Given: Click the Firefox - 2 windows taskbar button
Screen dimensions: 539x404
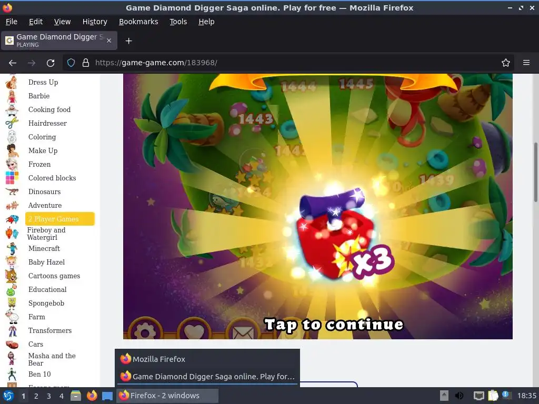Looking at the screenshot, I should pyautogui.click(x=168, y=396).
